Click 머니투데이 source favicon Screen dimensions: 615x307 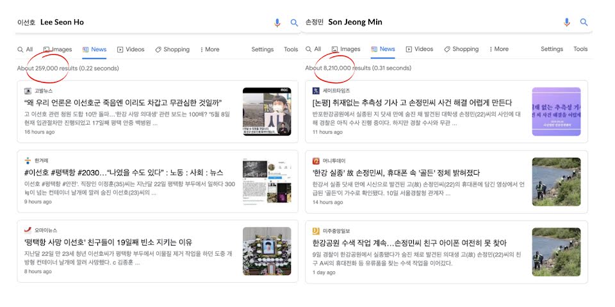click(x=316, y=161)
